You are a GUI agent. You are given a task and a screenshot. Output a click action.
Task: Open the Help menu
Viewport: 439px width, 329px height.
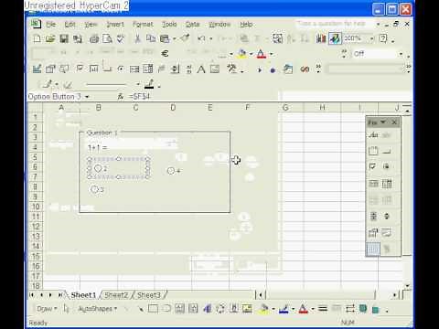click(x=246, y=24)
